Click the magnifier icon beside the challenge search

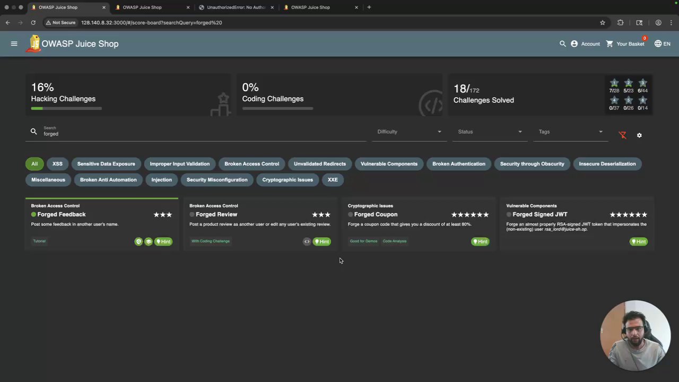pyautogui.click(x=33, y=131)
